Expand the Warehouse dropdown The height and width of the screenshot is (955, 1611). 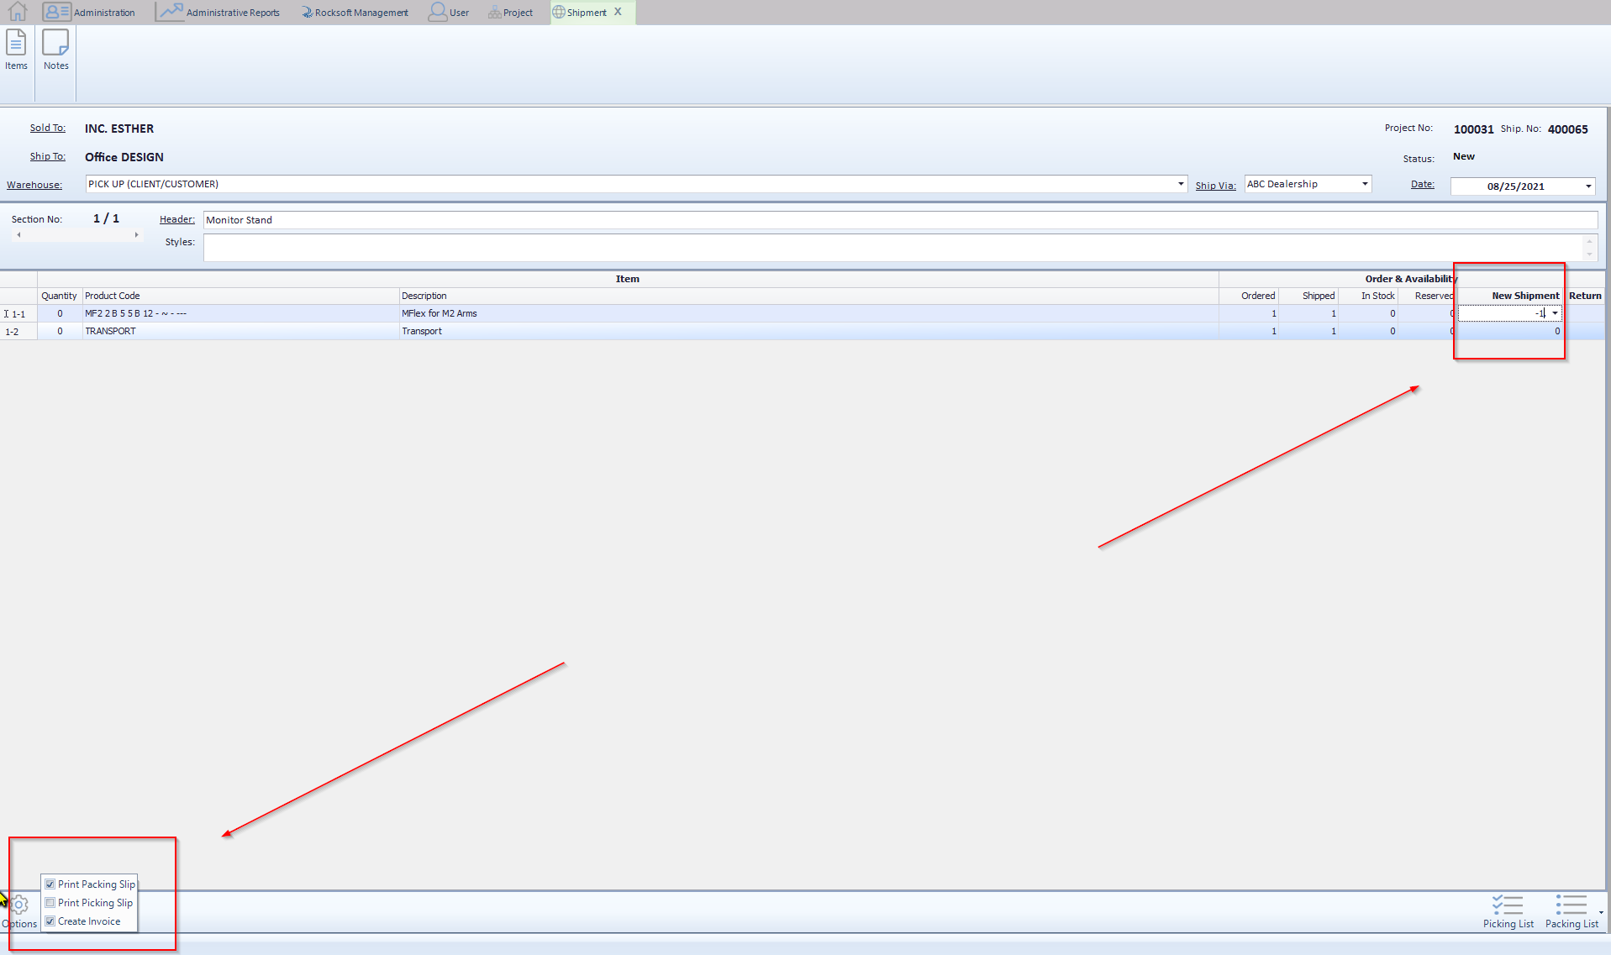[x=1181, y=184]
